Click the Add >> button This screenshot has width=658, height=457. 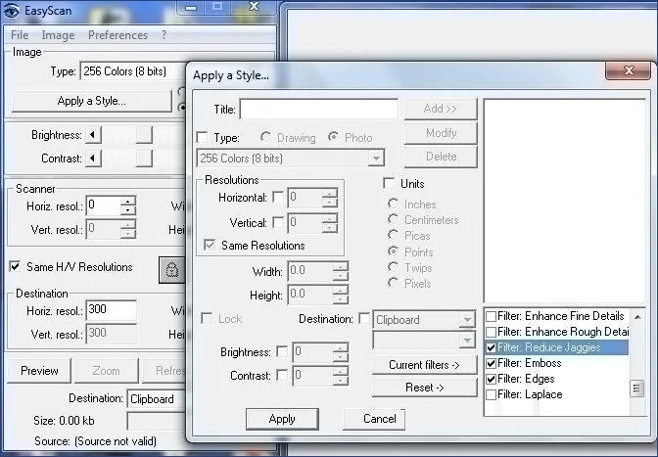coord(441,109)
